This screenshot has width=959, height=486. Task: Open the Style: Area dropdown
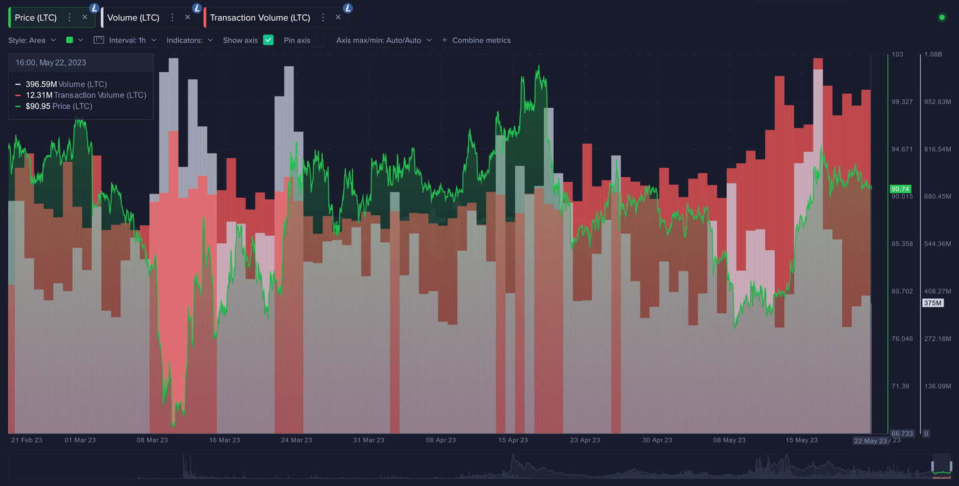click(x=31, y=40)
